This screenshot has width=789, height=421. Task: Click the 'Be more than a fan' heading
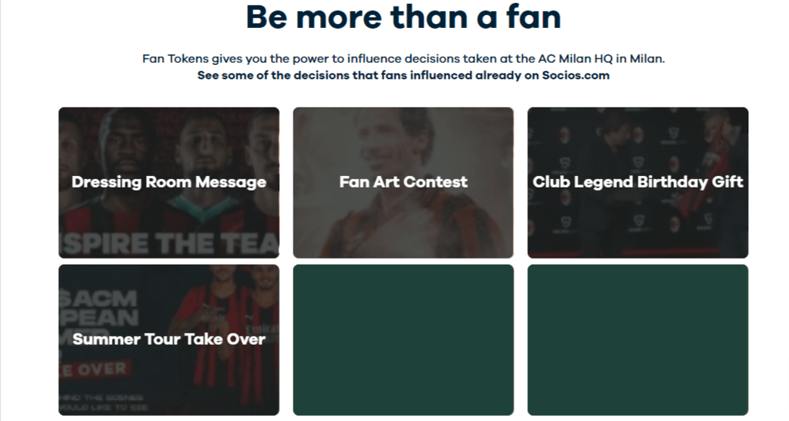click(403, 17)
